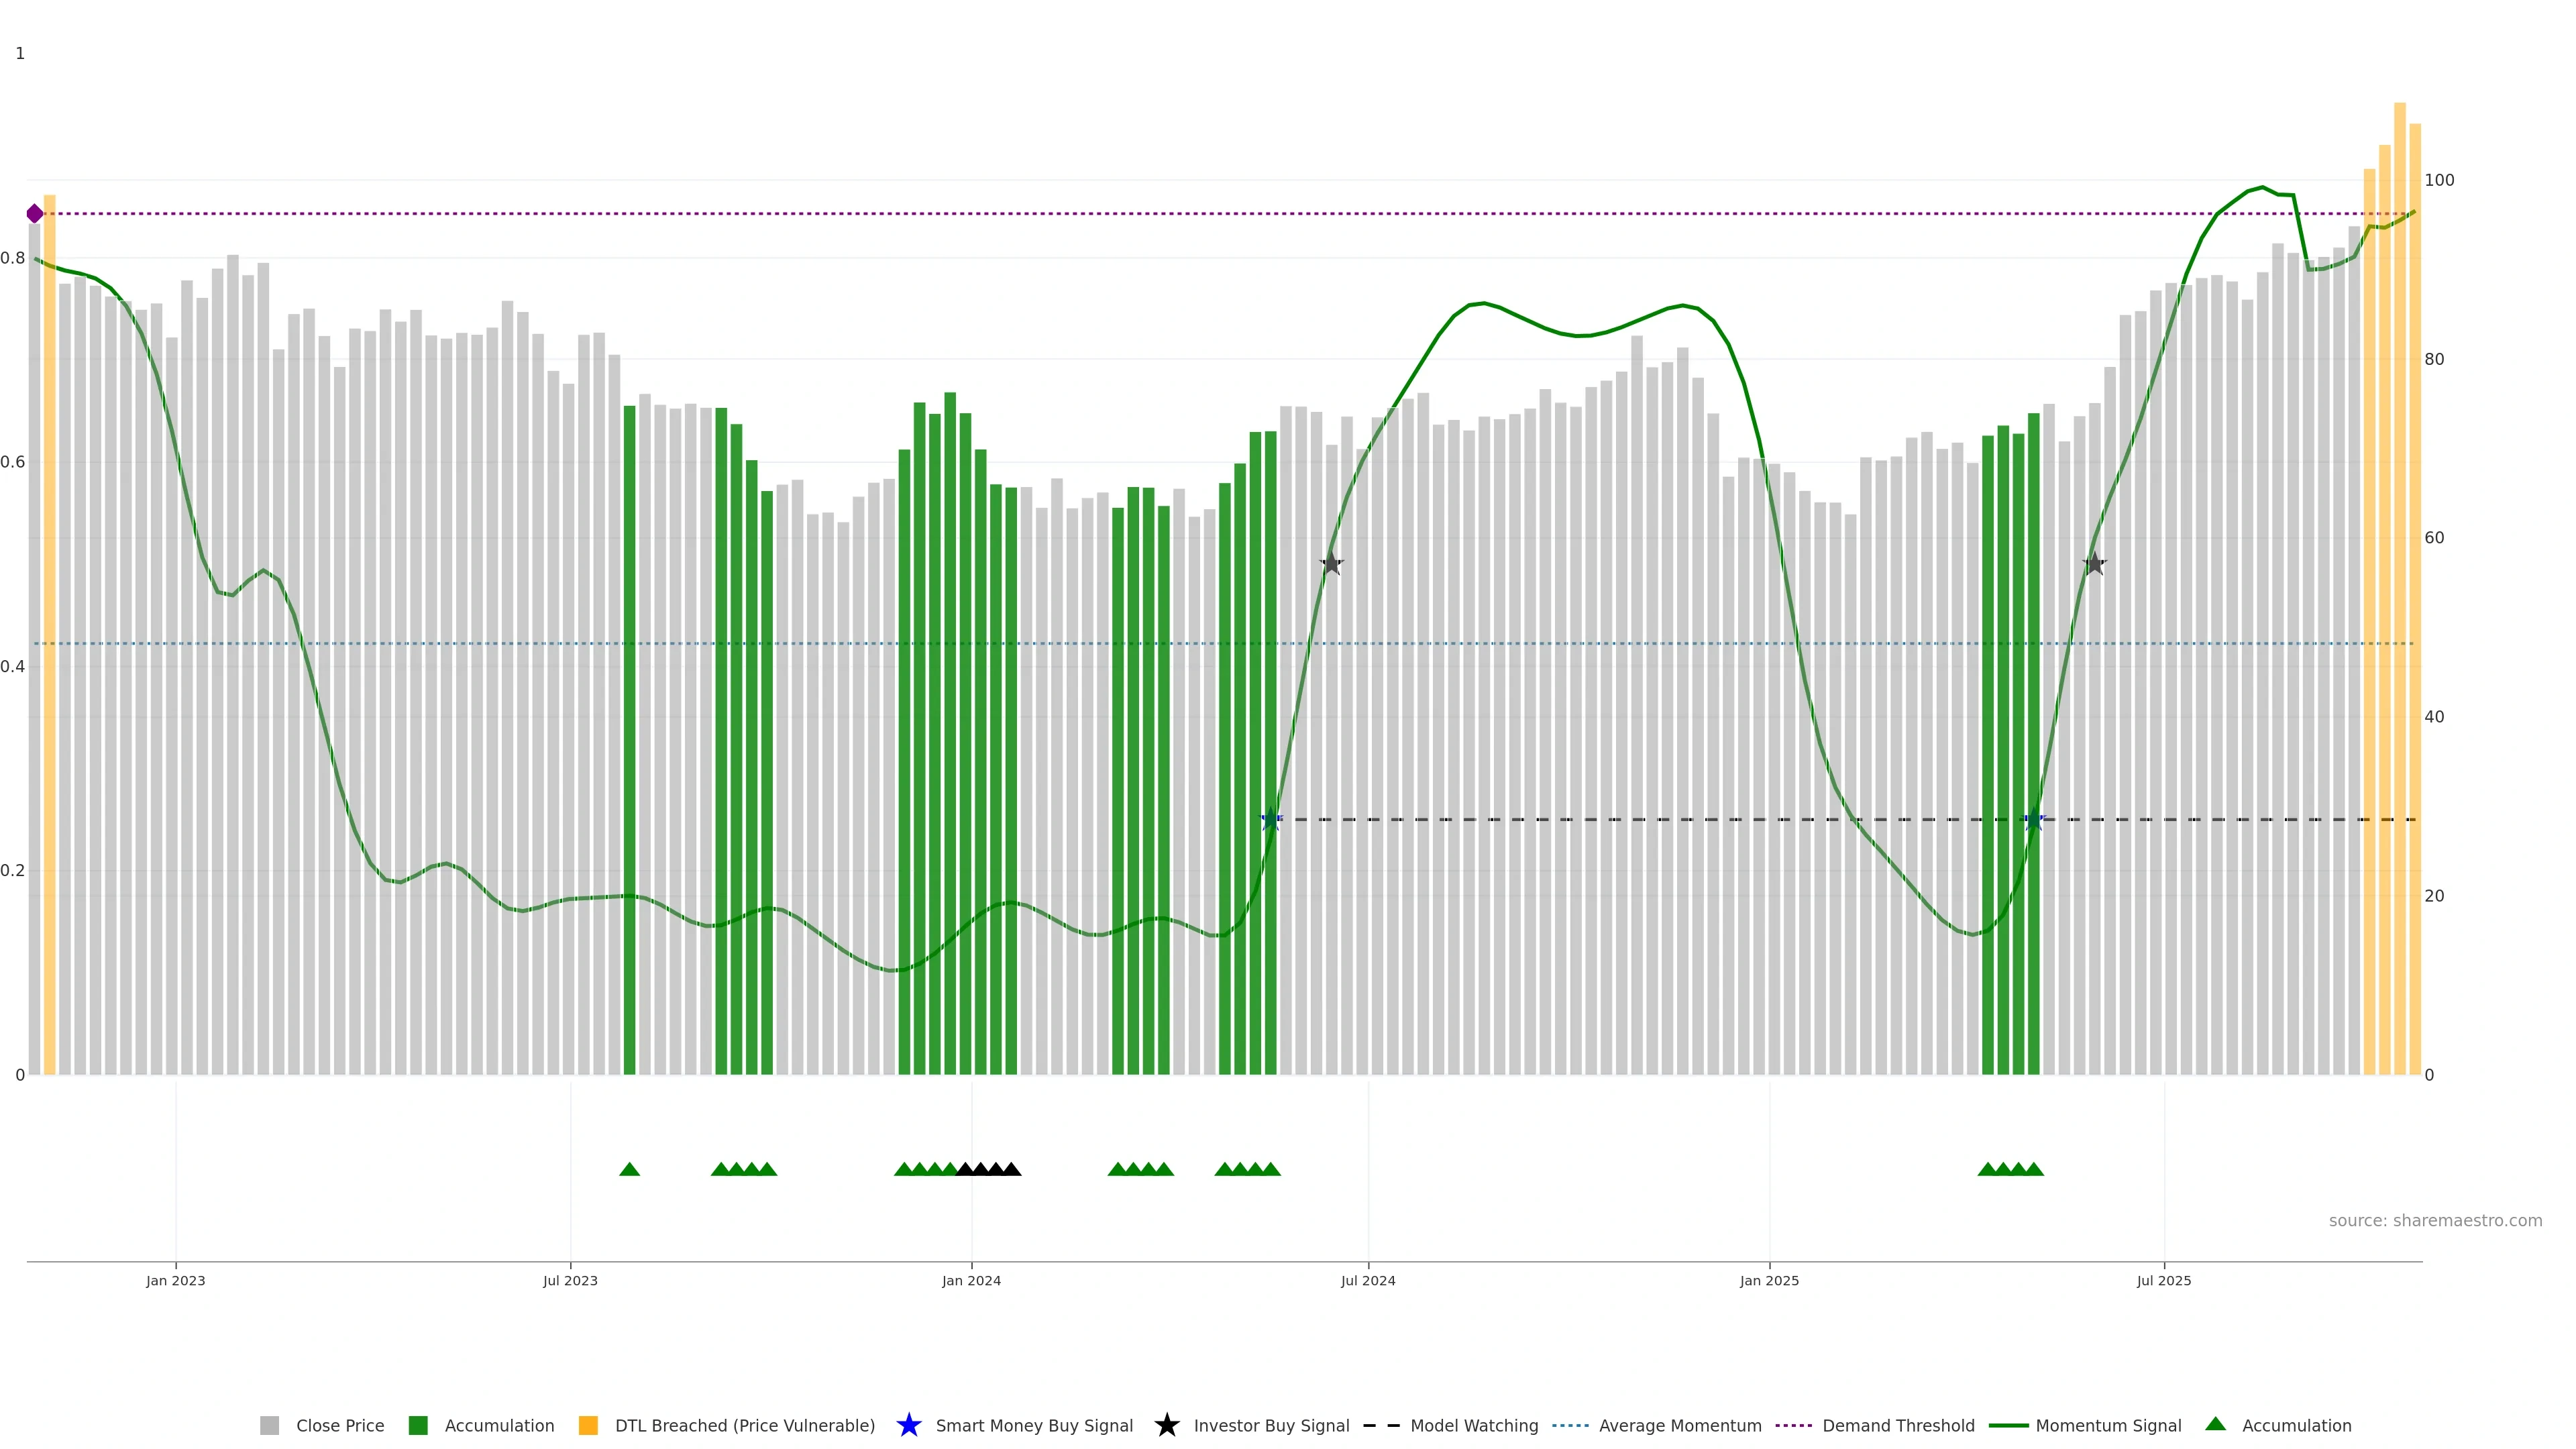This screenshot has width=2576, height=1449.
Task: Click the green Accumulation triangle icon in the legend
Action: (x=2215, y=1424)
